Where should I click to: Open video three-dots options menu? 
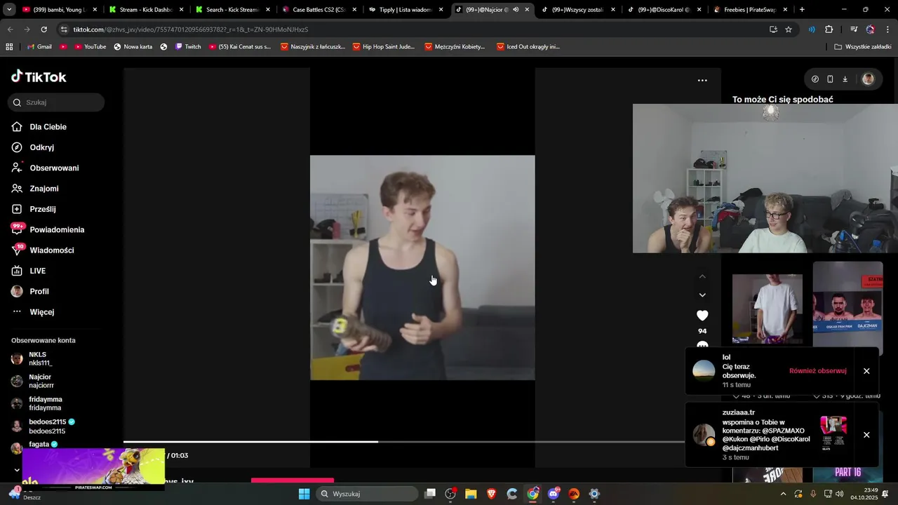click(702, 81)
